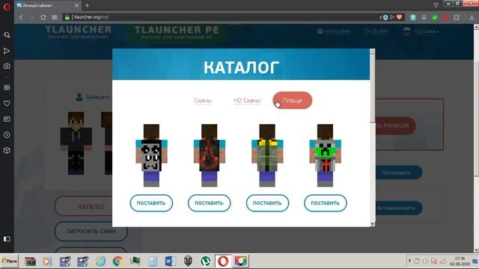Image resolution: width=479 pixels, height=269 pixels.
Task: Open World of Tanks from the taskbar
Action: tap(188, 261)
